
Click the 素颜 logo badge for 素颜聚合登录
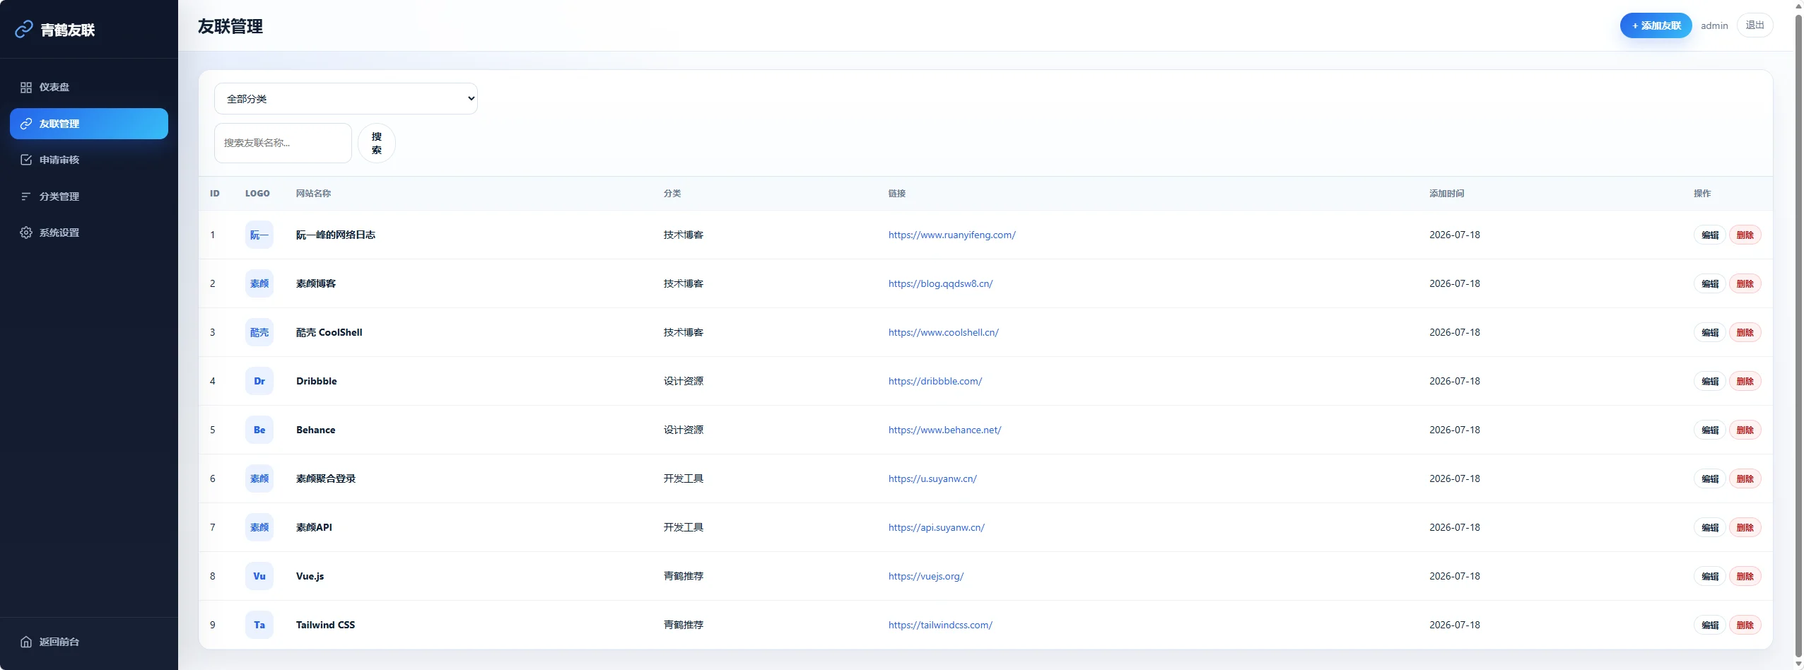pos(259,478)
